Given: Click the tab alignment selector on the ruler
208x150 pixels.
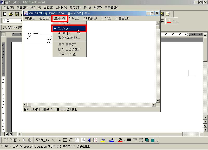Looking at the screenshot, I should (3, 35).
